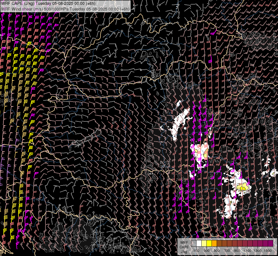Click the WRF Wind shear title line

point(65,9)
